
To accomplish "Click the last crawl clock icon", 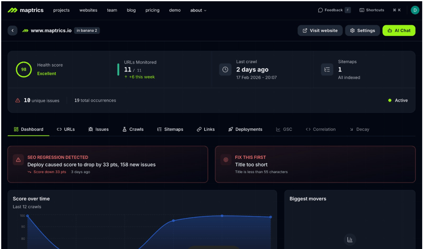I will pos(225,69).
